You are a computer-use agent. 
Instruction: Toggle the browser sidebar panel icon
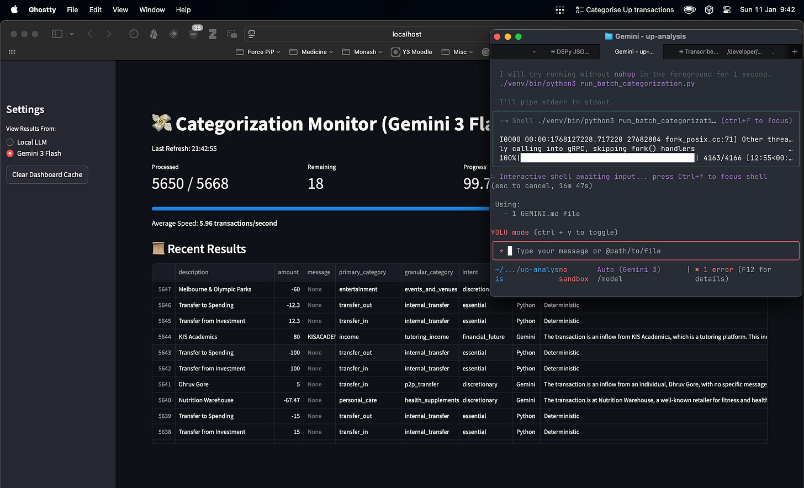tap(57, 34)
